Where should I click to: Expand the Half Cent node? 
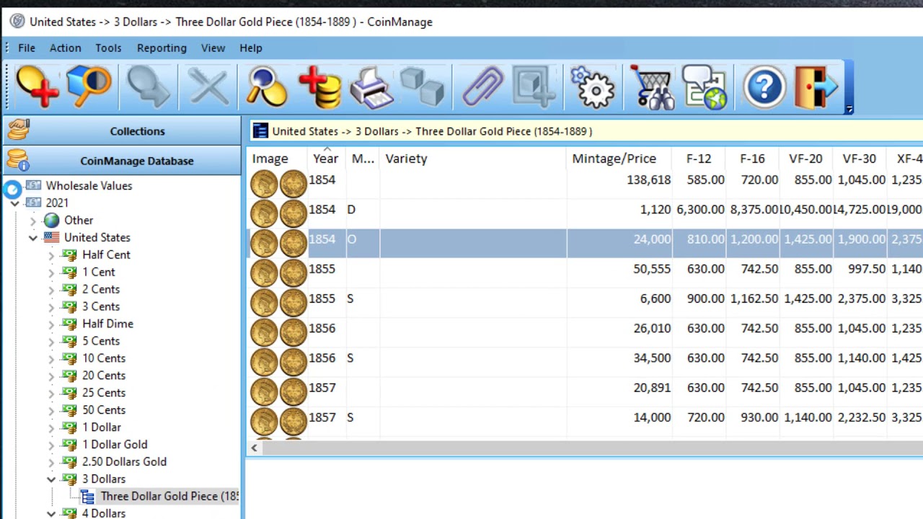pyautogui.click(x=51, y=255)
